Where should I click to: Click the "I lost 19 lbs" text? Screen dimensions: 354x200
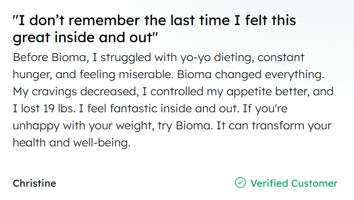click(44, 109)
